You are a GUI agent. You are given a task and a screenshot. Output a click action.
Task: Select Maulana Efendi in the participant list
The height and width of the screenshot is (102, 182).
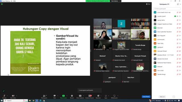pos(167,55)
